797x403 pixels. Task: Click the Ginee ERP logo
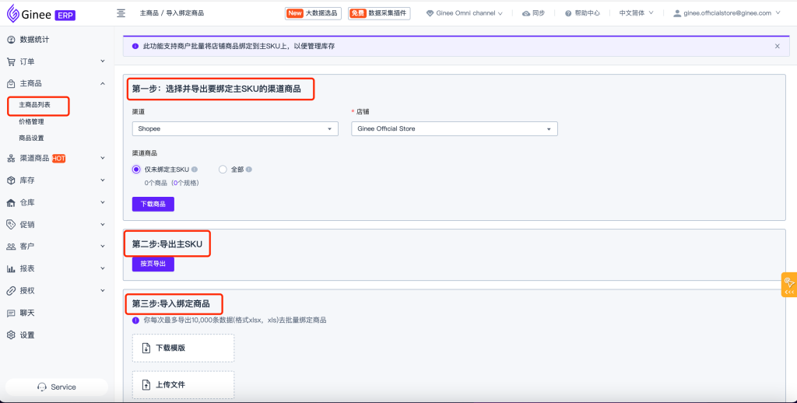(x=40, y=14)
